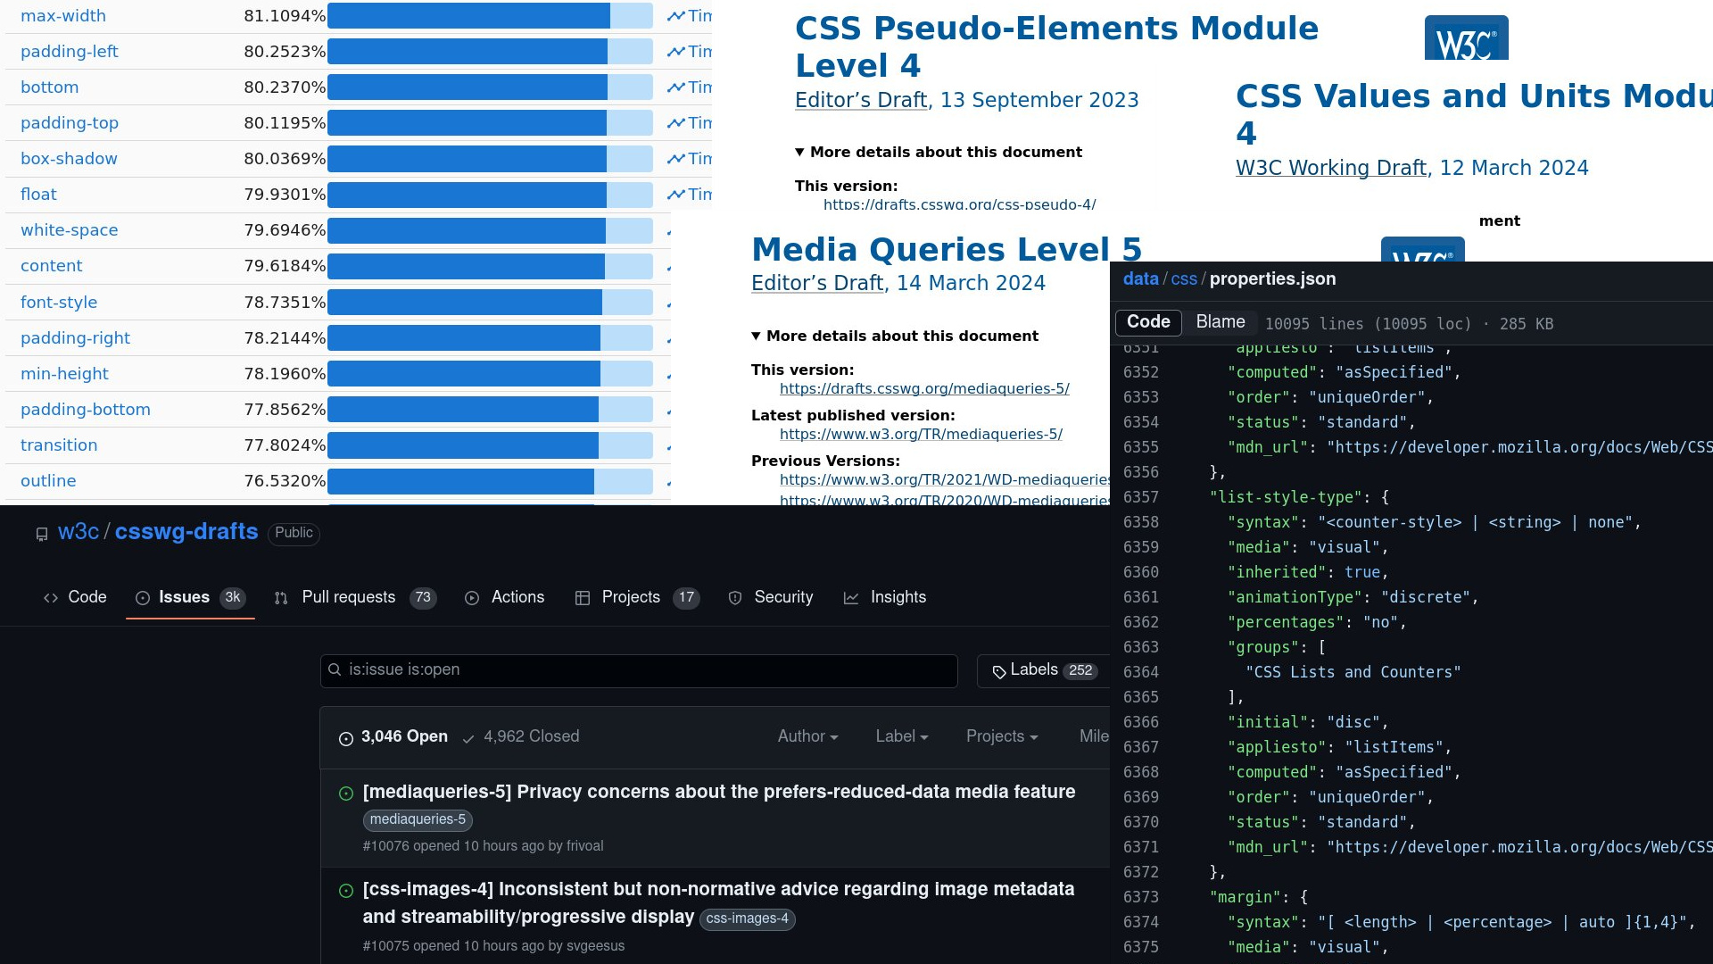
Task: Click timeline chart icon in padding-left row
Action: point(676,52)
